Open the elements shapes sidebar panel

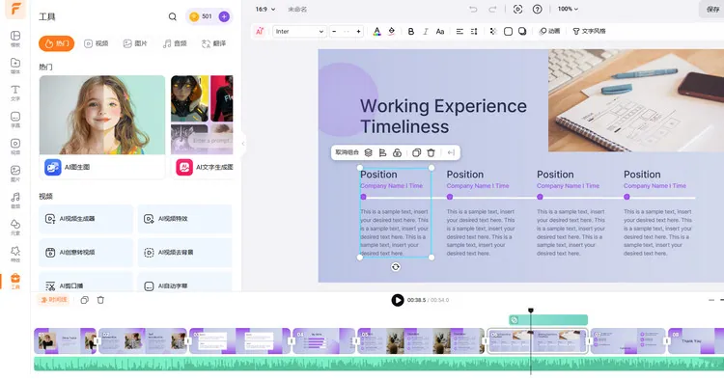click(15, 227)
